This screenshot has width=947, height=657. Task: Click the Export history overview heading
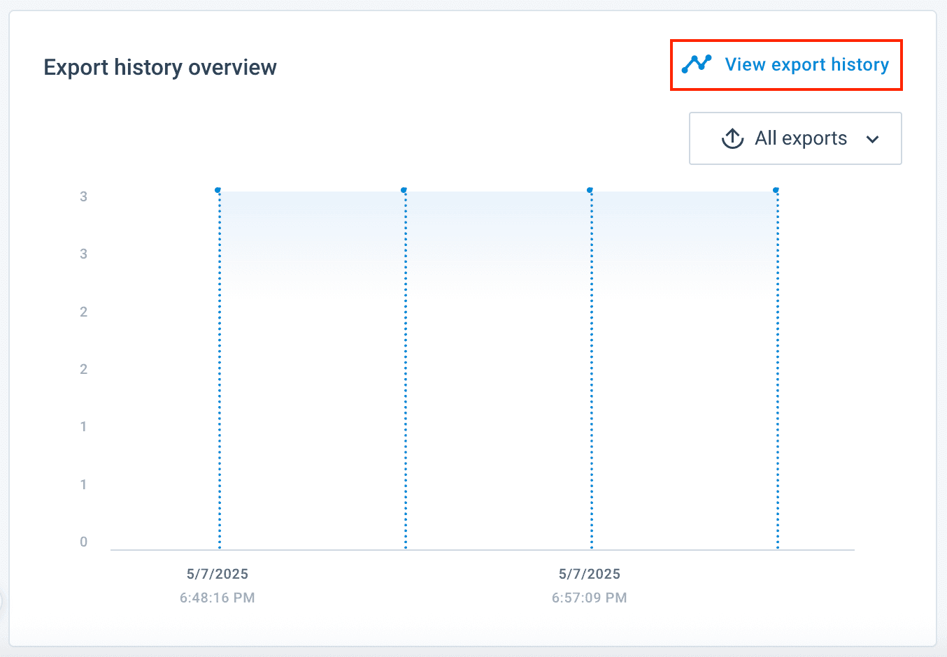coord(160,67)
